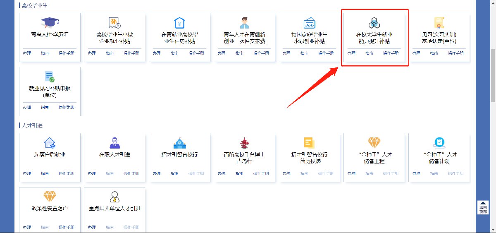The height and width of the screenshot is (233, 496).
Task: Open 操作手册 in the red-highlighted card
Action: tap(391, 53)
